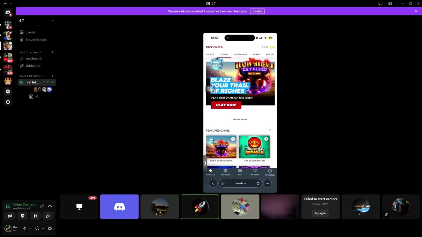Viewport: 422px width, 237px height.
Task: Mute the microphone
Action: point(25,228)
